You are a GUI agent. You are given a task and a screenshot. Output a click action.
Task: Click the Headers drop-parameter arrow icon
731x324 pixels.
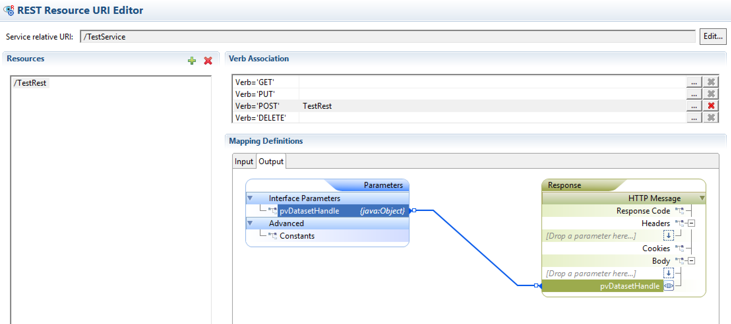click(x=668, y=236)
